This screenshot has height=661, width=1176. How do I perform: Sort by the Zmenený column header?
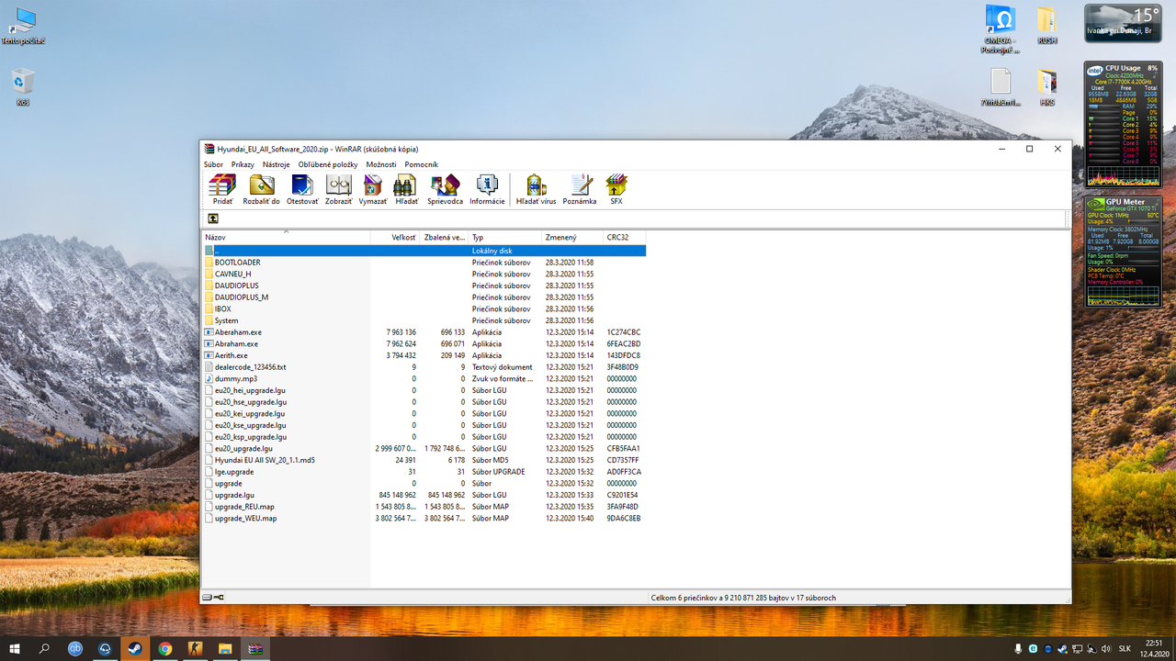(572, 238)
